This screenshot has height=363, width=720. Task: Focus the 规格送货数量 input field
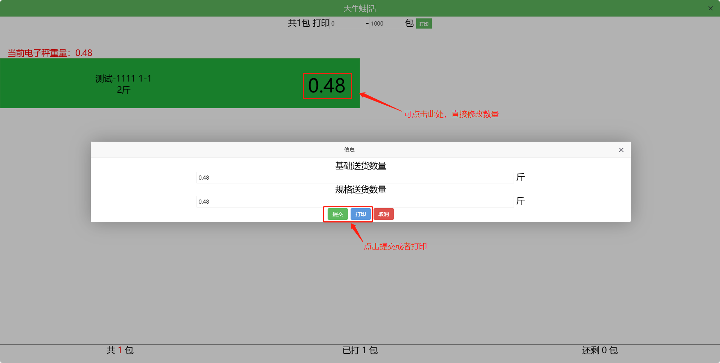pyautogui.click(x=355, y=202)
